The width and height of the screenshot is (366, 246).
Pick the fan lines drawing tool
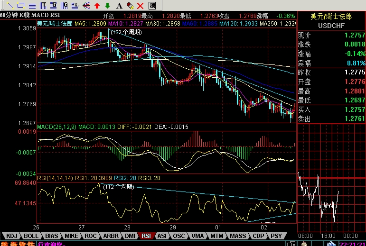click(86, 5)
